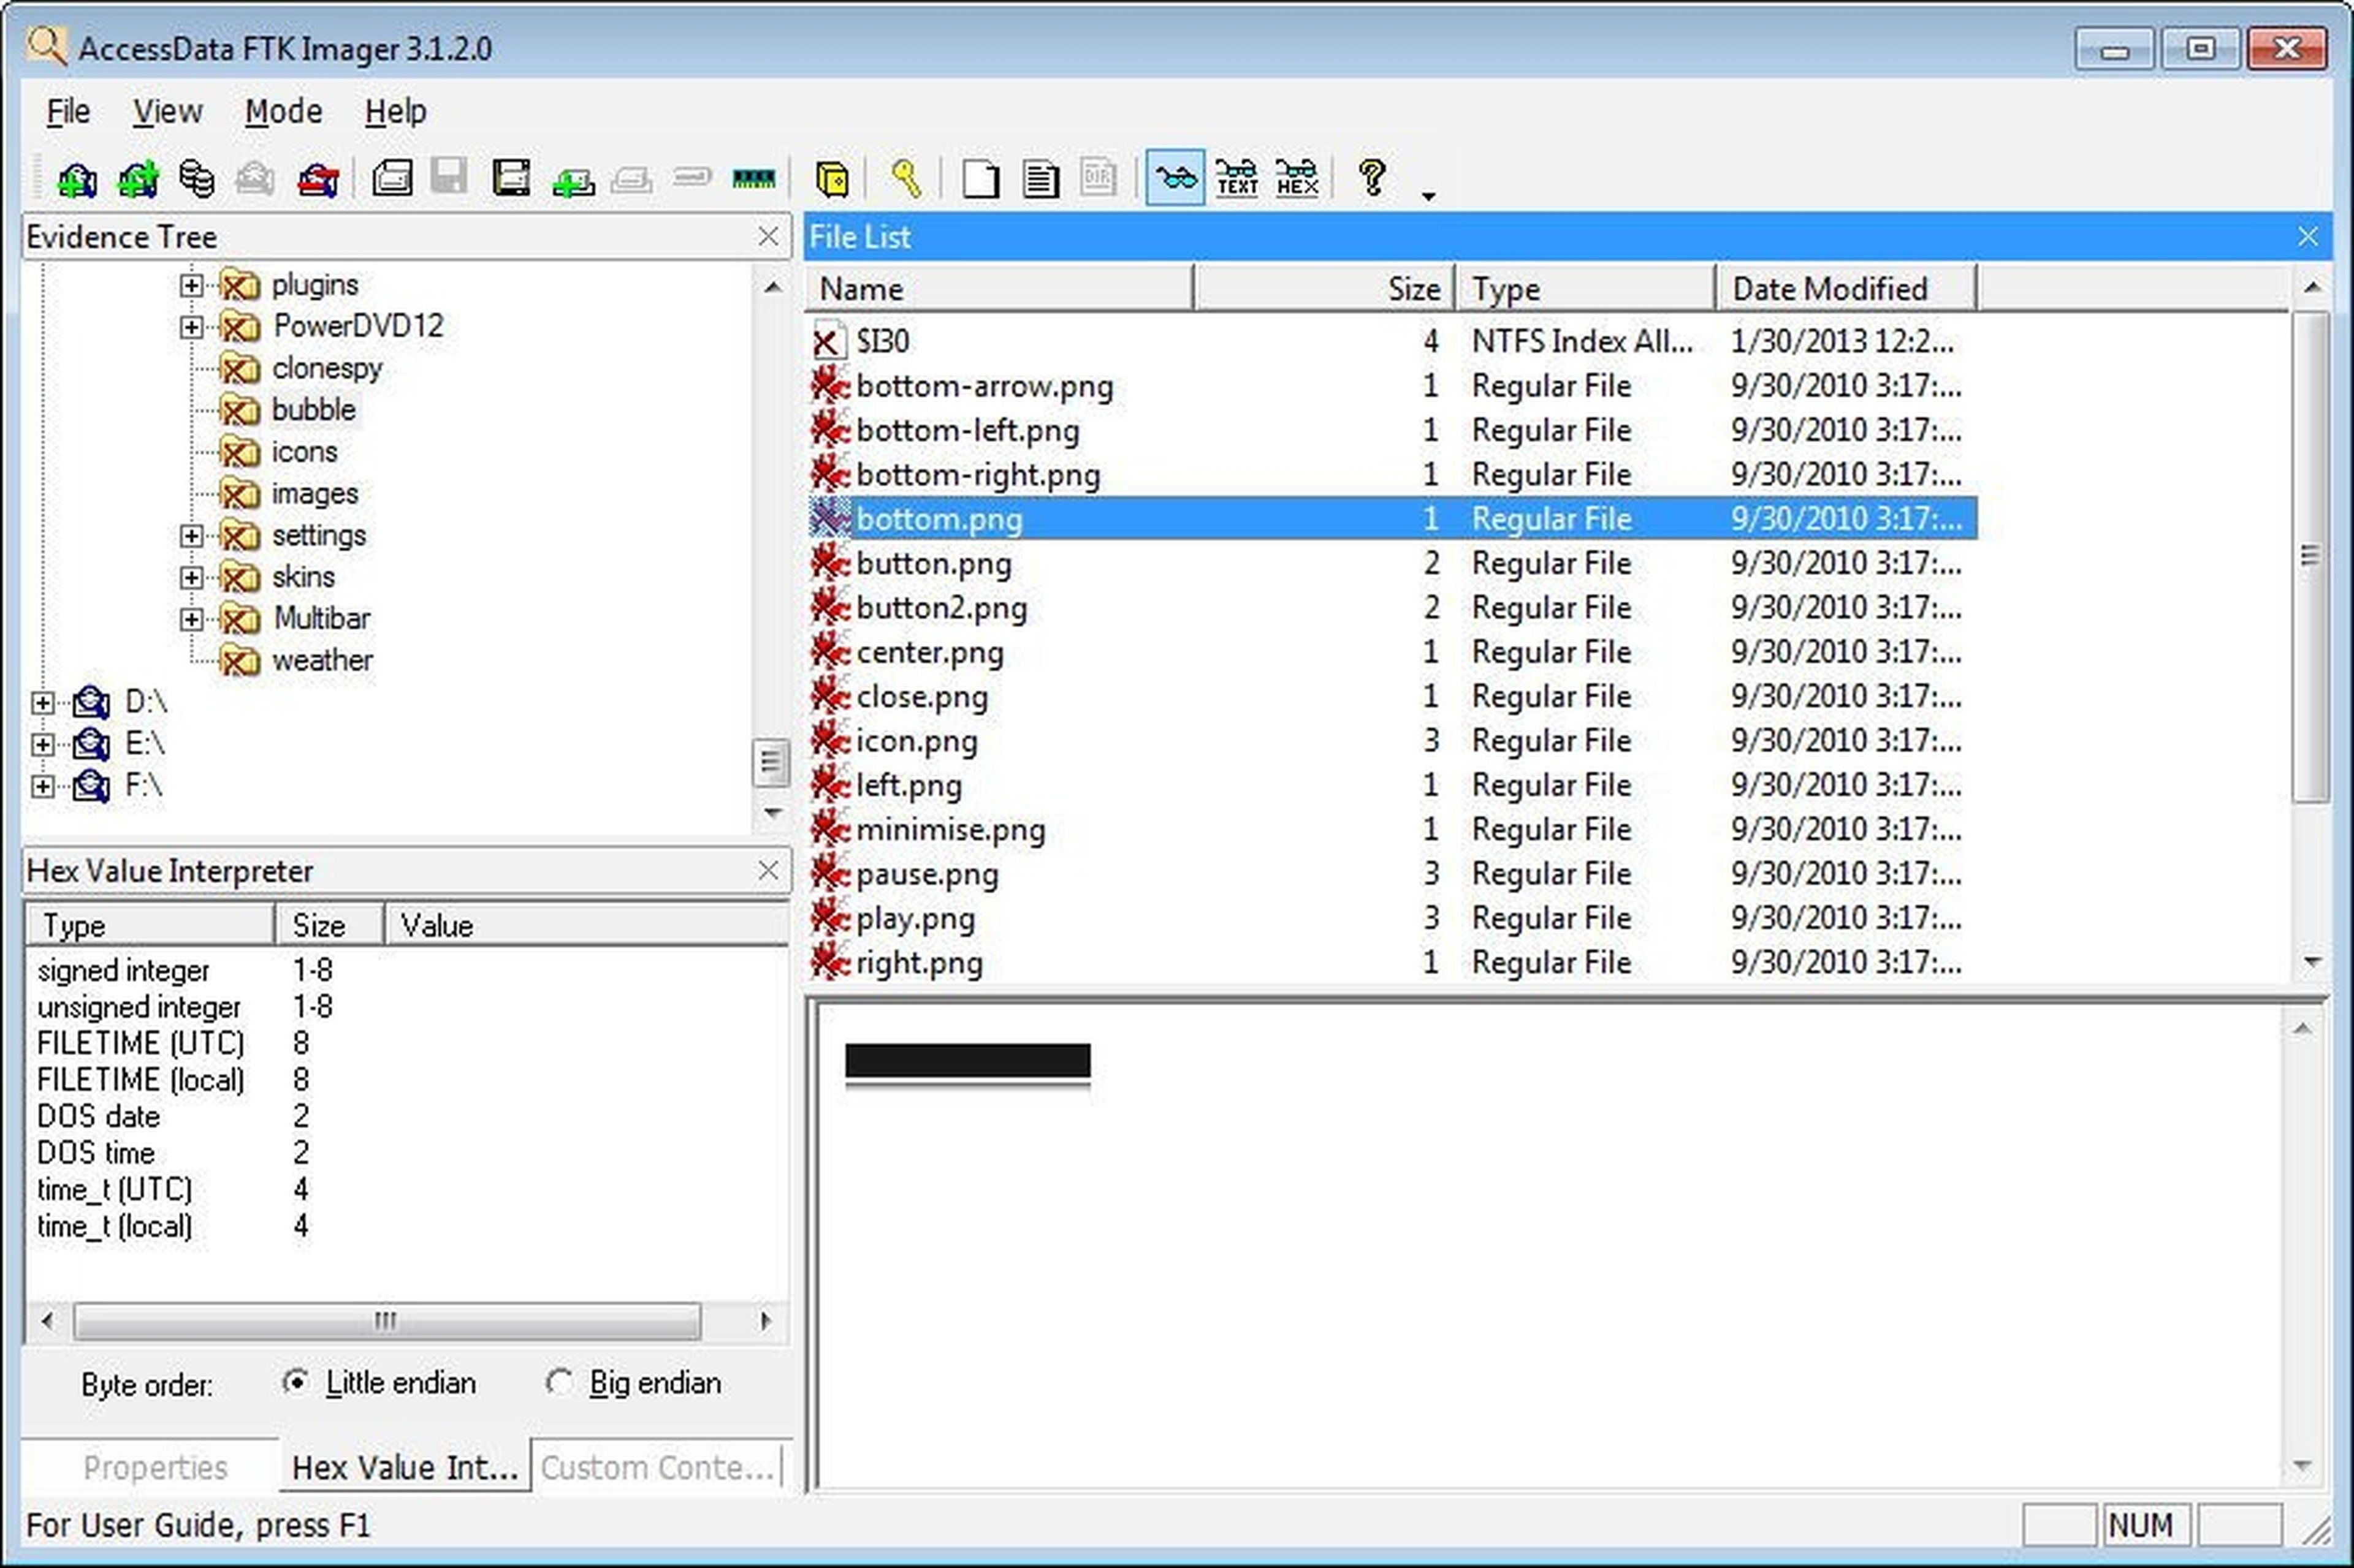Open the toolbar options dropdown arrow
This screenshot has height=1568, width=2354.
coord(1428,196)
